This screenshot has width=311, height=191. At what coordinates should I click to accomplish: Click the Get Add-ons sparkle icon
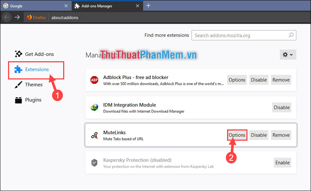(x=18, y=54)
